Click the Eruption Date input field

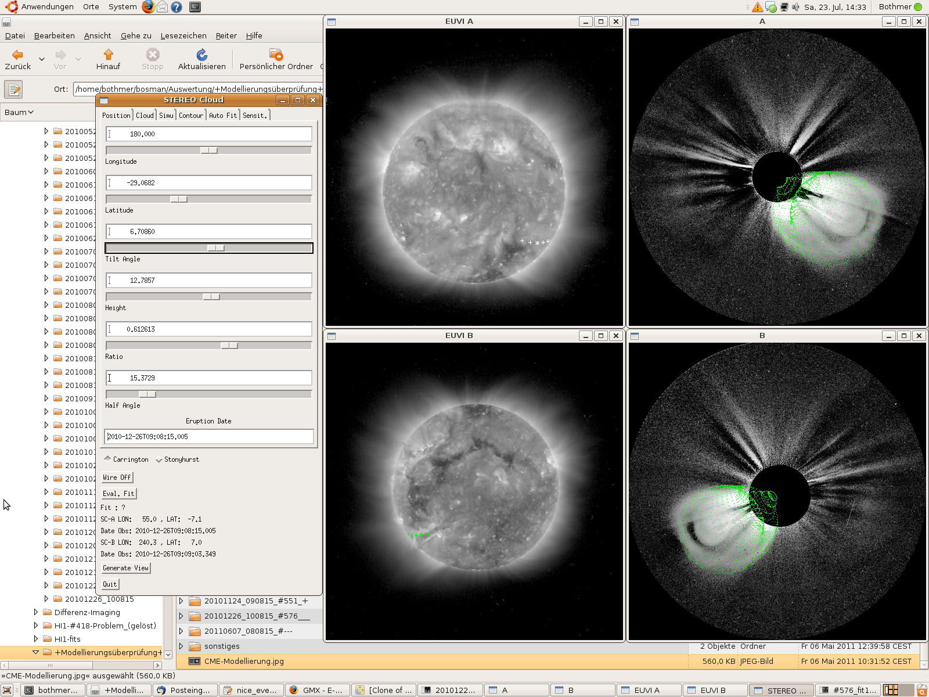pyautogui.click(x=209, y=436)
